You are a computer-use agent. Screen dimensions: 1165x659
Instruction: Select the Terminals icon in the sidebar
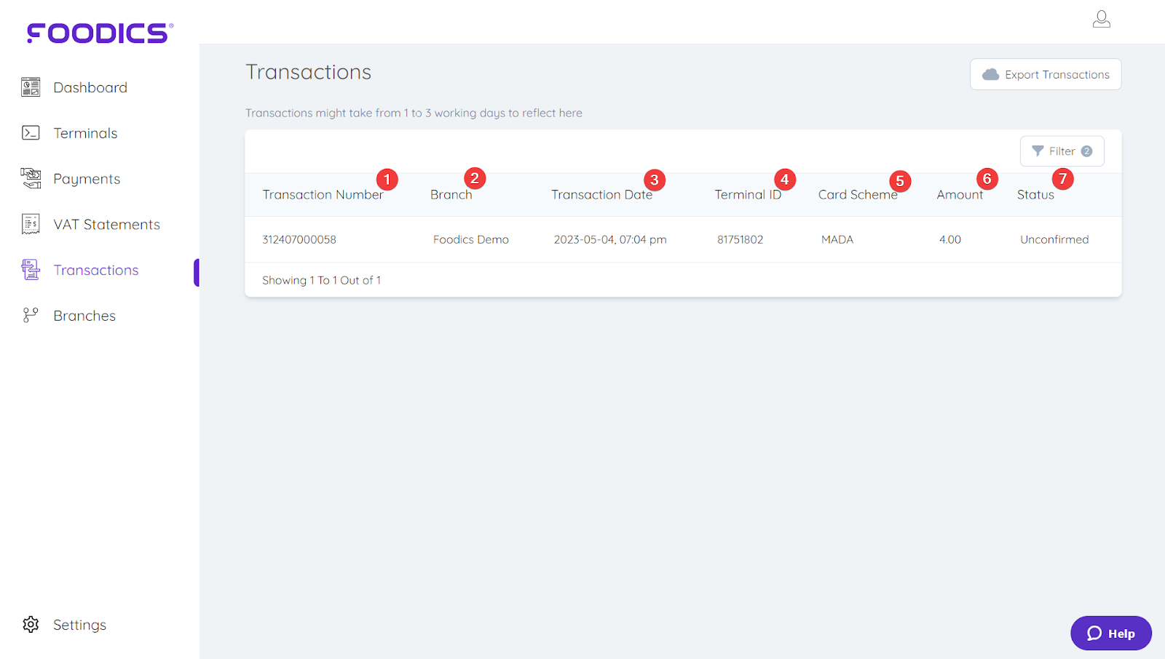point(30,132)
